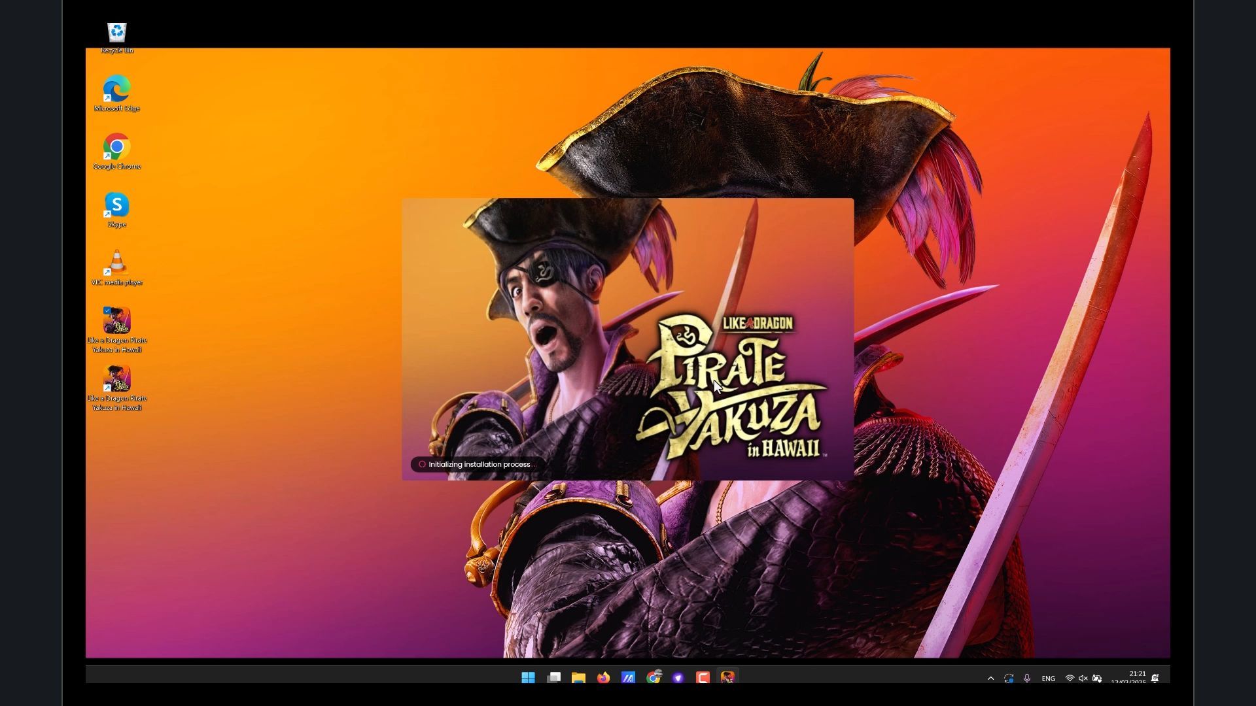The image size is (1256, 706).
Task: Open the sync status tray icon
Action: (1009, 679)
